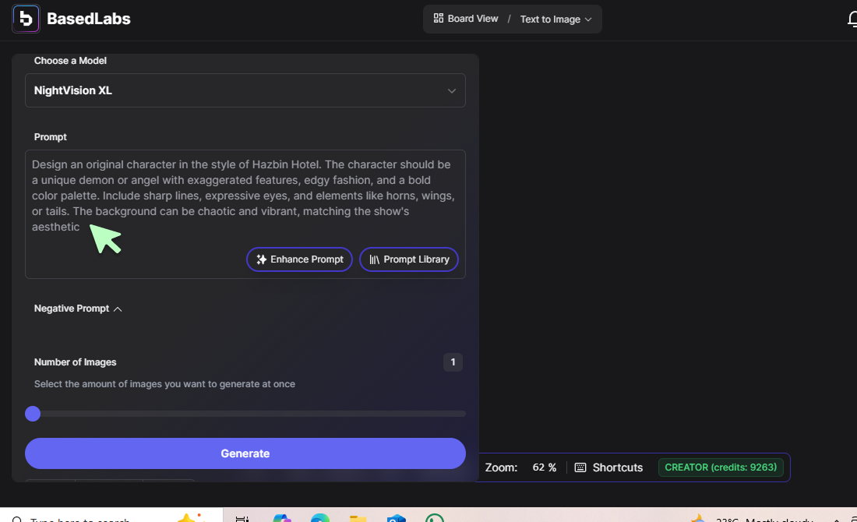
Task: Click the Number of Images slider handle
Action: pos(33,414)
